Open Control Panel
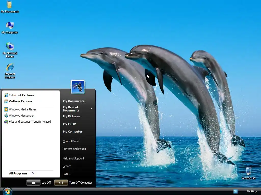The image size is (261, 195). coord(71,141)
